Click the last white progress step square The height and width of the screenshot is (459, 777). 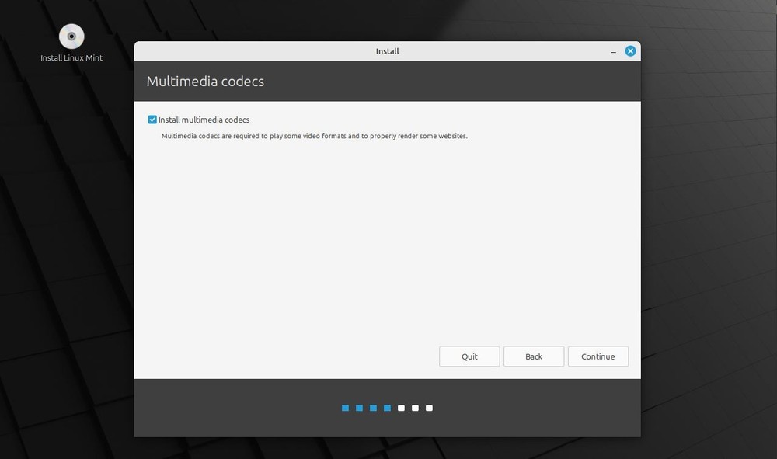(429, 408)
